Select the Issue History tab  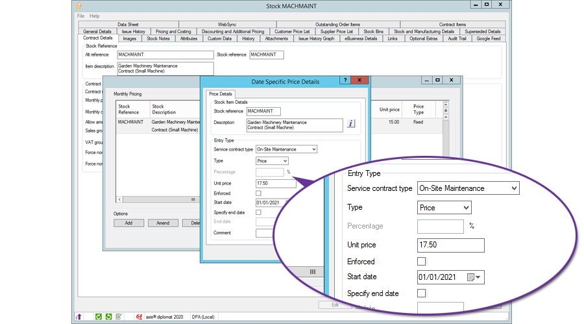133,32
